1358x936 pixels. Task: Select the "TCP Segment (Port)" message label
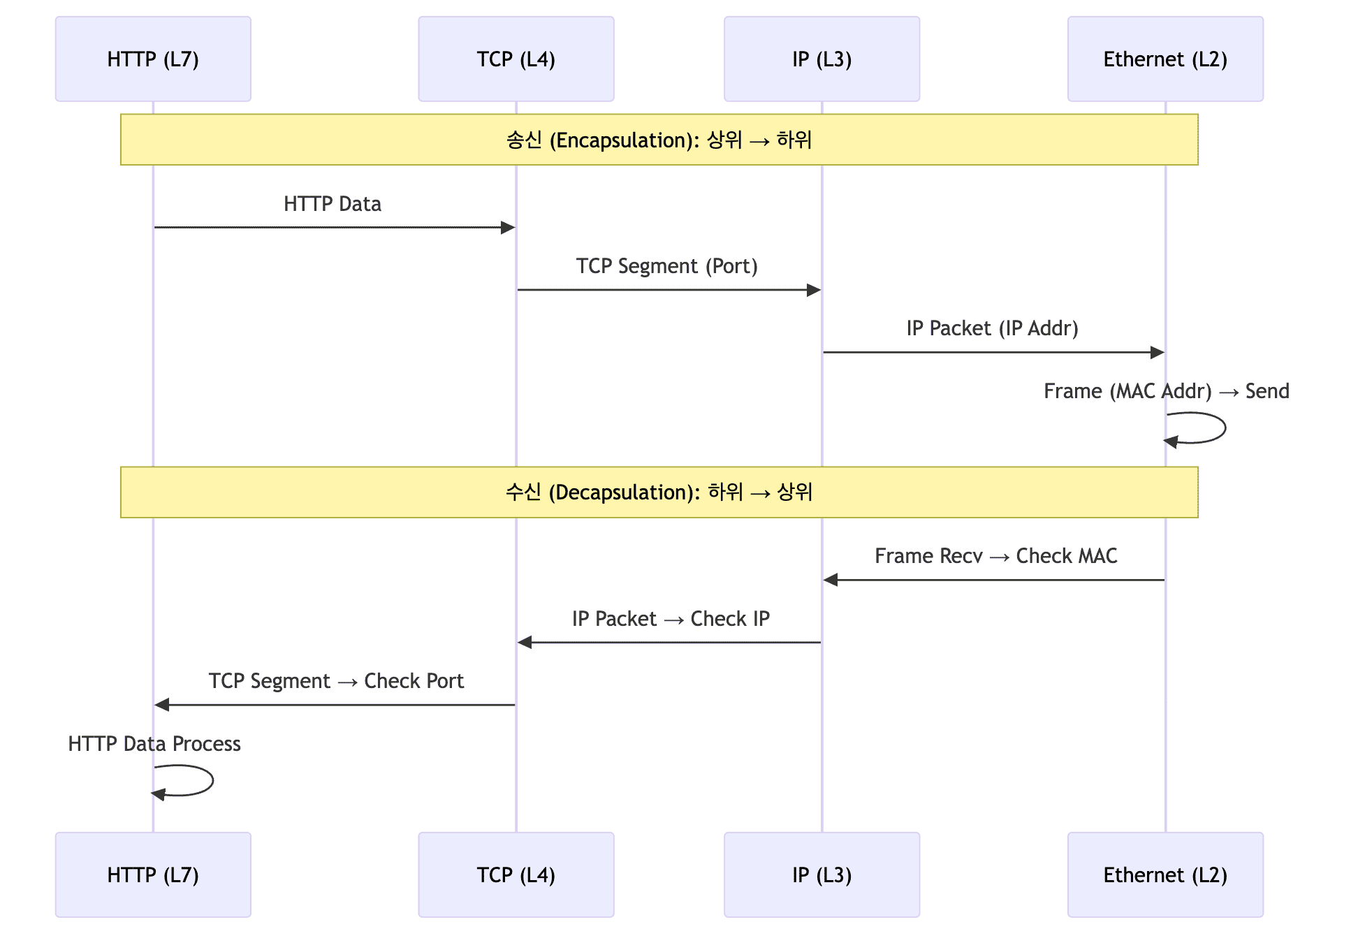click(x=666, y=266)
